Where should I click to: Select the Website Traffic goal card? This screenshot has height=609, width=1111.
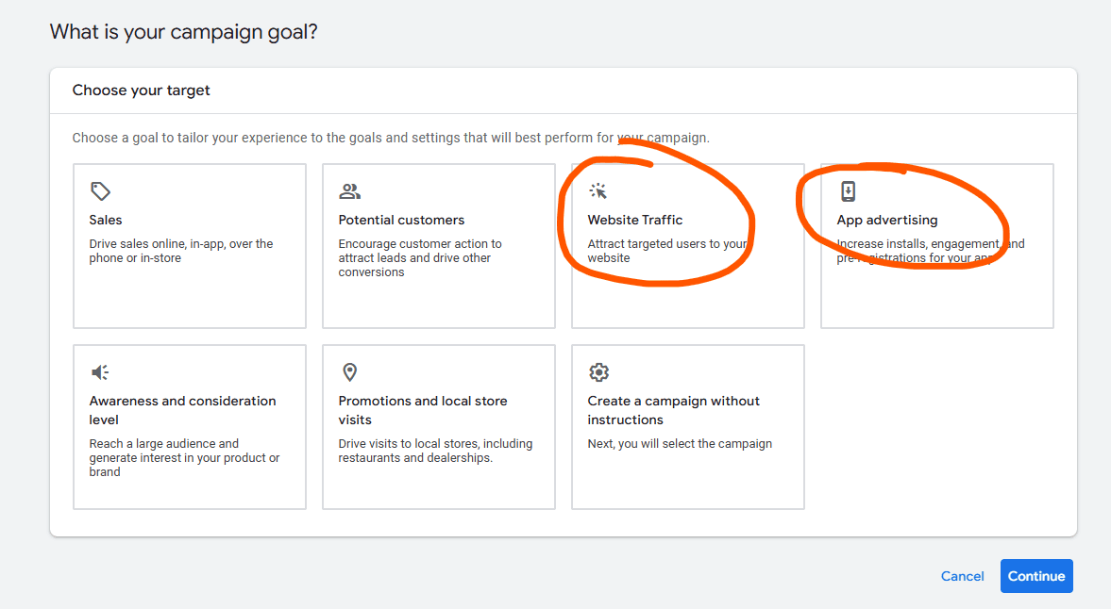(687, 245)
